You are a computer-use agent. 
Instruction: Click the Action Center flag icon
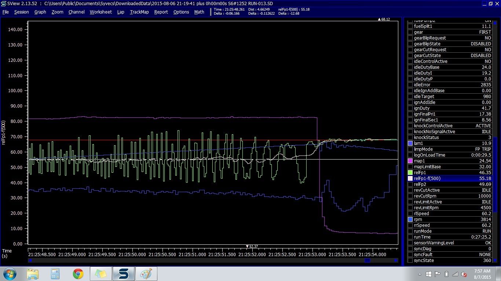pos(437,274)
